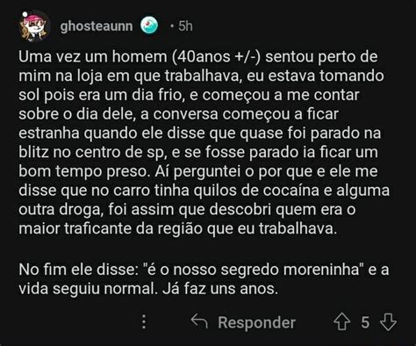
Task: Upvote the comment with the up arrow
Action: click(341, 321)
